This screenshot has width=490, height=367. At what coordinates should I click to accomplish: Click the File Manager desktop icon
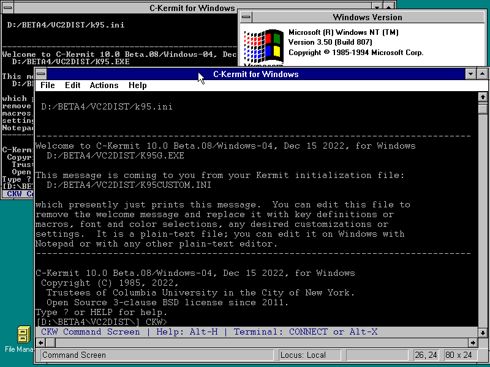pos(23,334)
